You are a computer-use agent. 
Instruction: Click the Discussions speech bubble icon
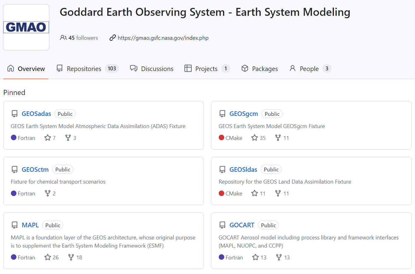pyautogui.click(x=134, y=68)
